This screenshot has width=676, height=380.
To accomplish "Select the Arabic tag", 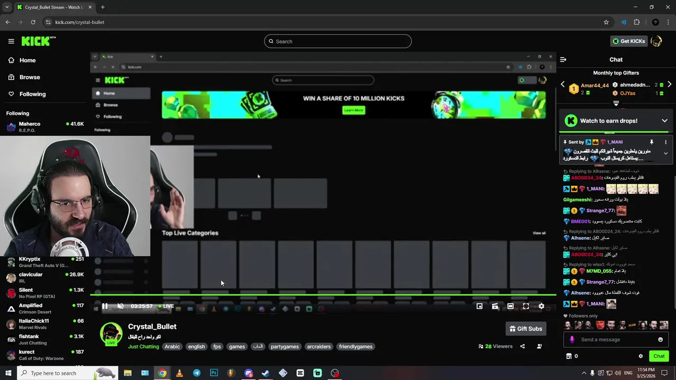I will click(x=172, y=347).
